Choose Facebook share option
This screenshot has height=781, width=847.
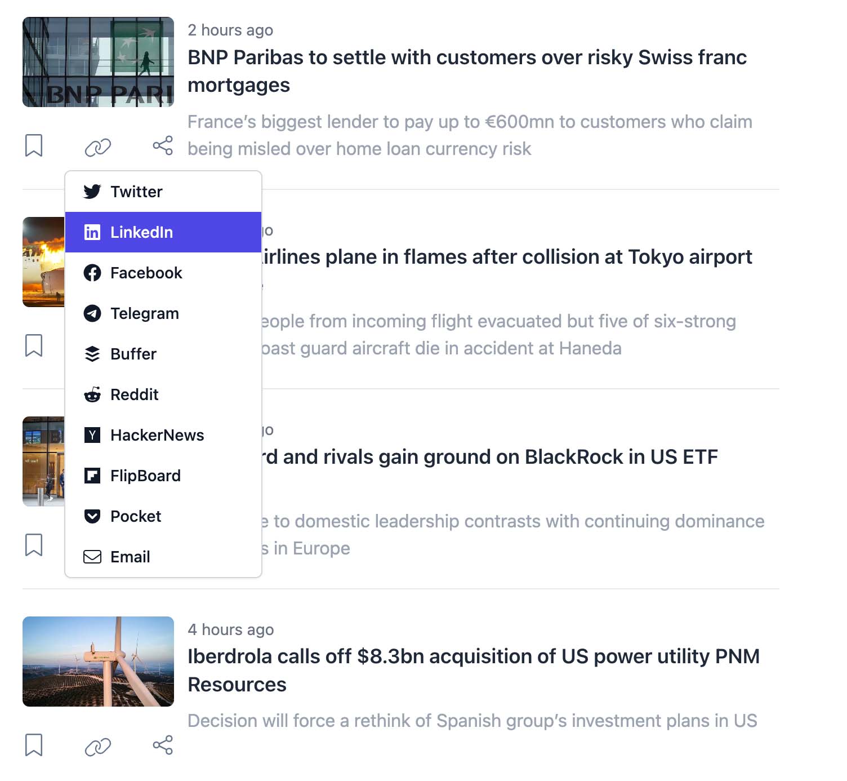(x=163, y=273)
